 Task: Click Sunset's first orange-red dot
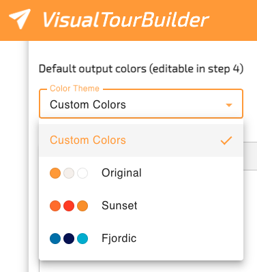pos(55,206)
